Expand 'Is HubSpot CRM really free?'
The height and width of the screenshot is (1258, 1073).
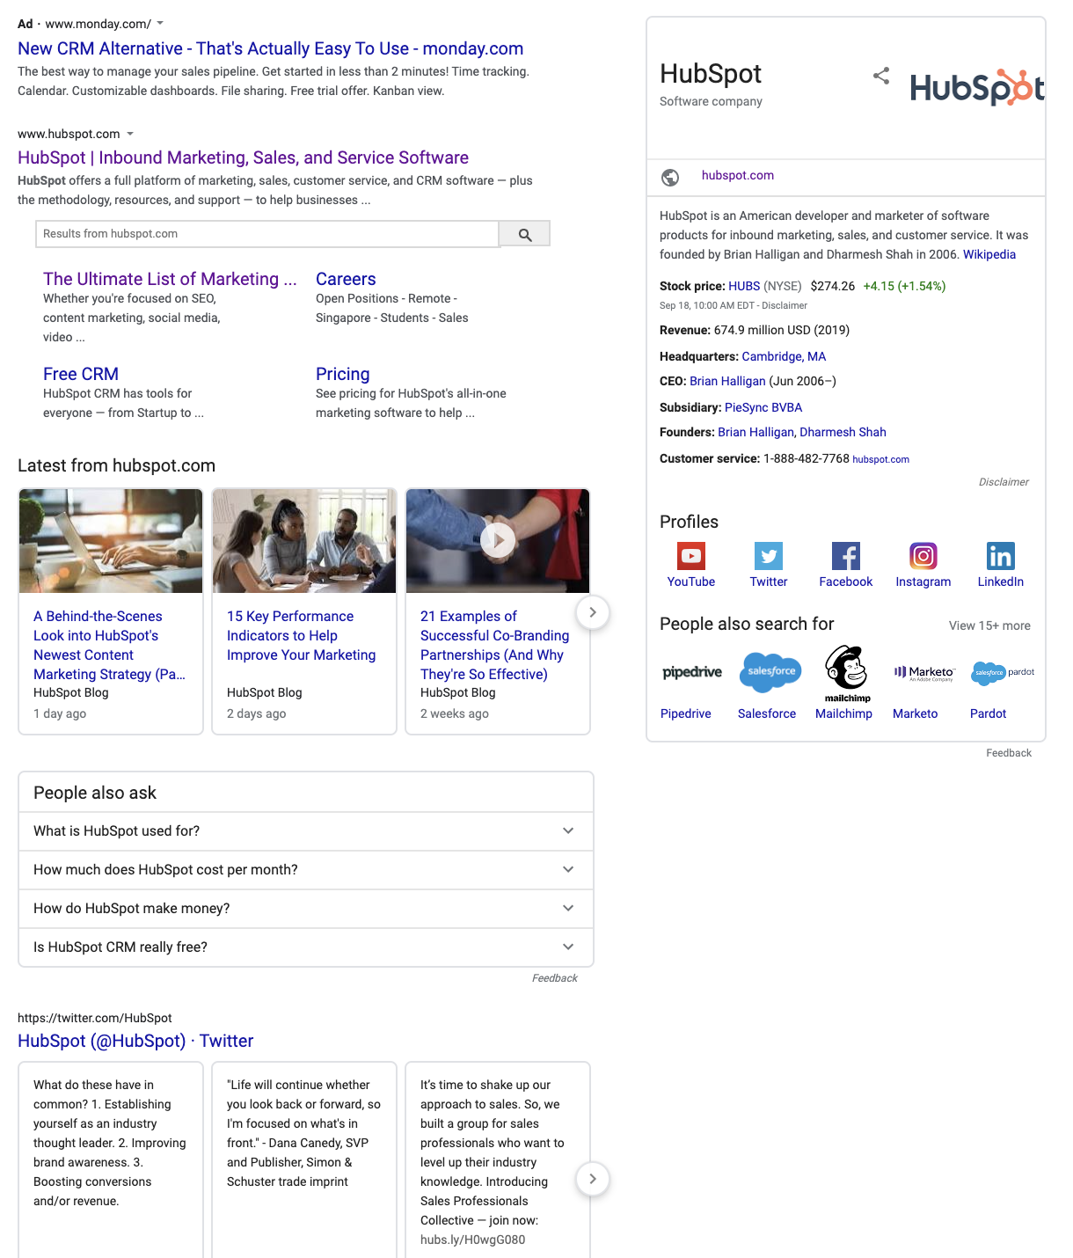click(306, 947)
